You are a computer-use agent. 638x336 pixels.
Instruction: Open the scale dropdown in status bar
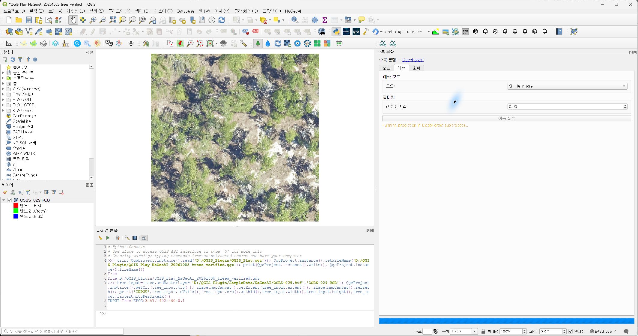(x=474, y=331)
